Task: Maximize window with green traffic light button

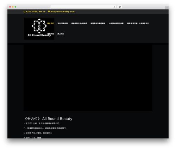Action: coord(15,7)
